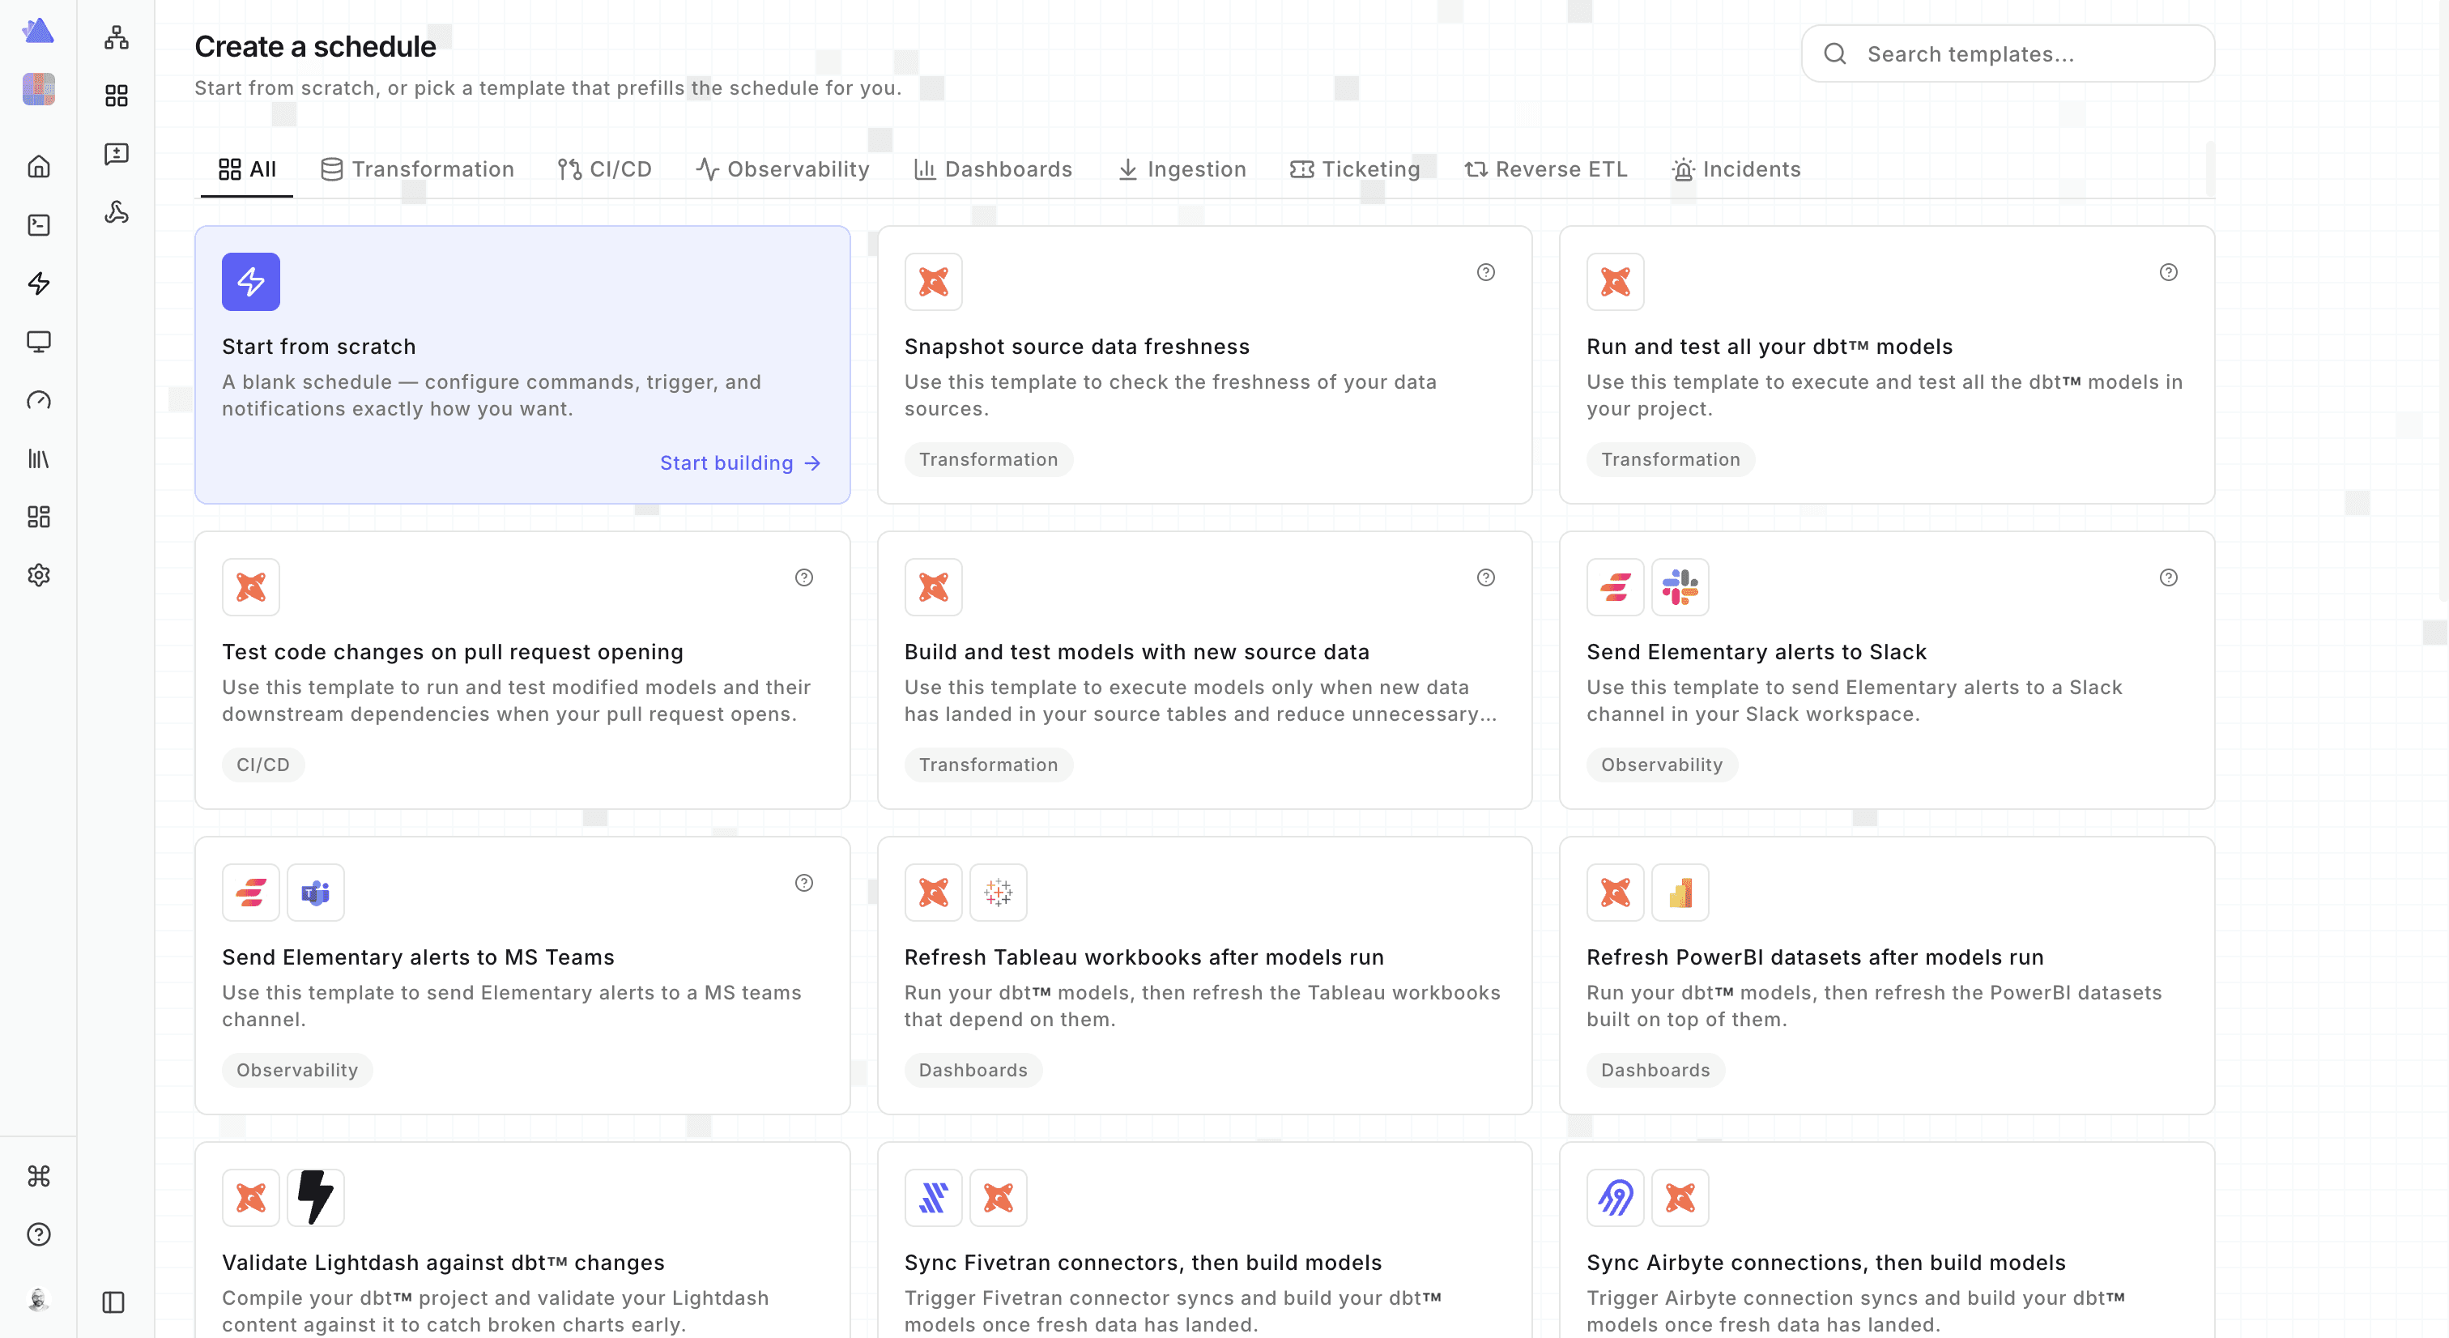Viewport: 2449px width, 1338px height.
Task: Click the lightning bolt schedules sidebar icon
Action: [x=38, y=283]
